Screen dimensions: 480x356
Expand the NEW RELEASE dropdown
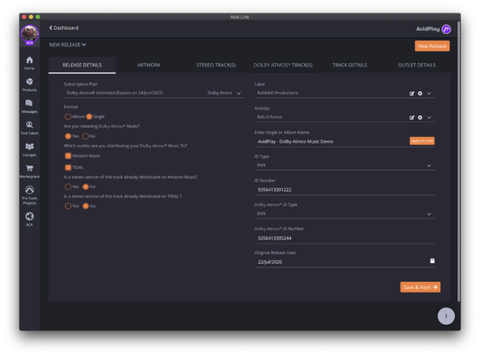67,45
